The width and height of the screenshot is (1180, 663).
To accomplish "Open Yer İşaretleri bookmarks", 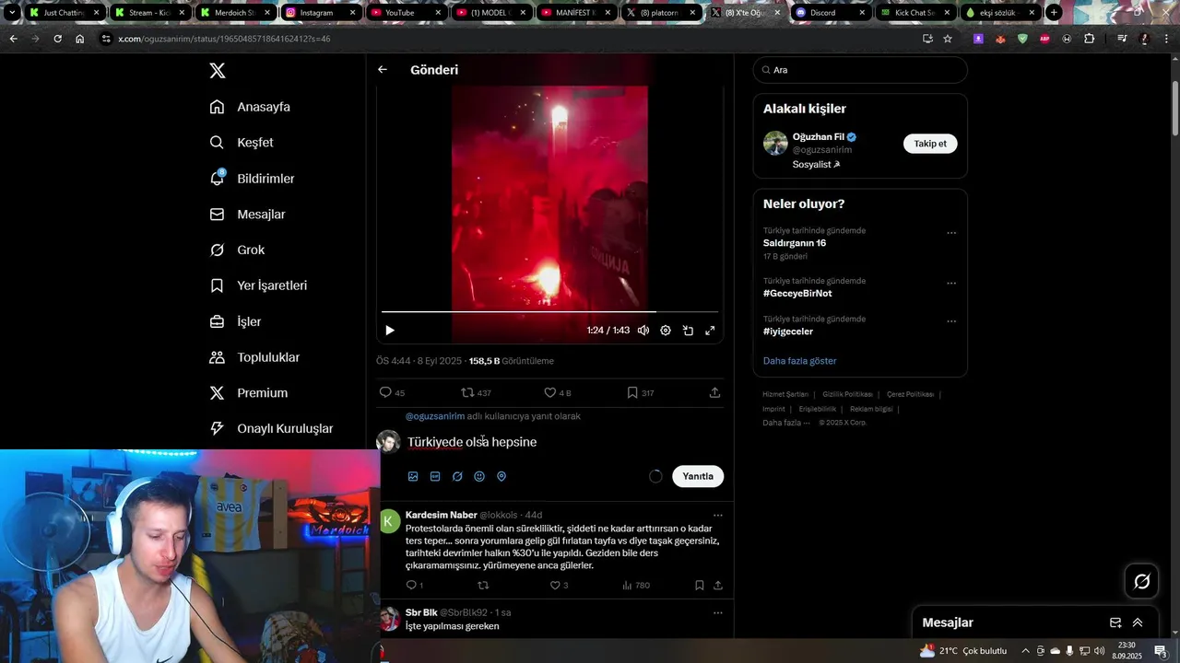I will [x=258, y=285].
